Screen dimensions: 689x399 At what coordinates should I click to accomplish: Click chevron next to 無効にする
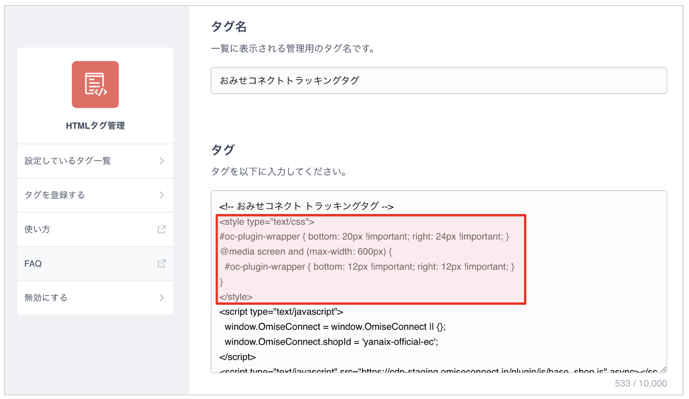[x=162, y=297]
